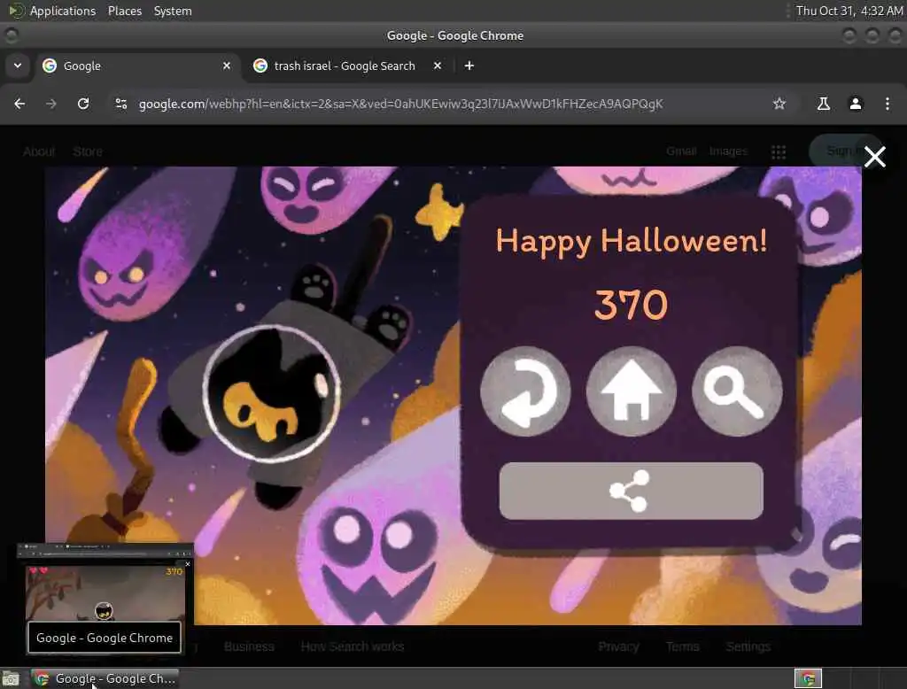
Task: Close the doodle overlay with X
Action: click(x=874, y=157)
